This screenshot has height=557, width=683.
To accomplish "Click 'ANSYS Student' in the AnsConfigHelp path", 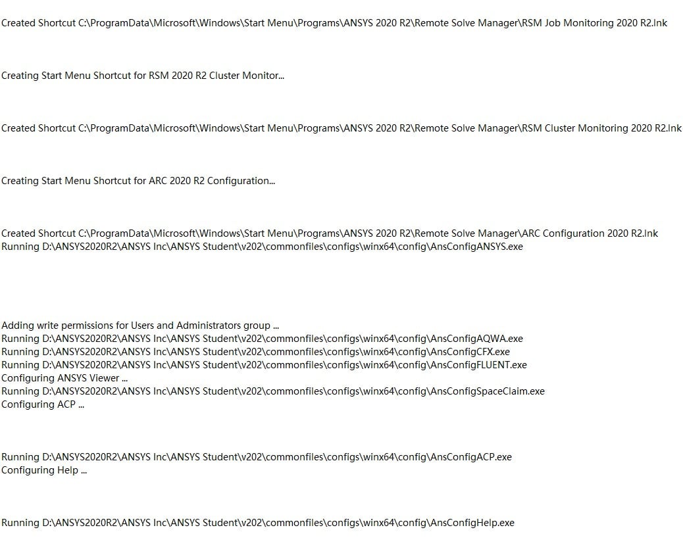I will coord(204,523).
